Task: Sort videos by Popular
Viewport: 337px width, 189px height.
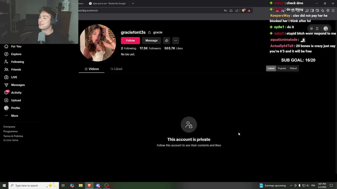Action: pos(282,69)
